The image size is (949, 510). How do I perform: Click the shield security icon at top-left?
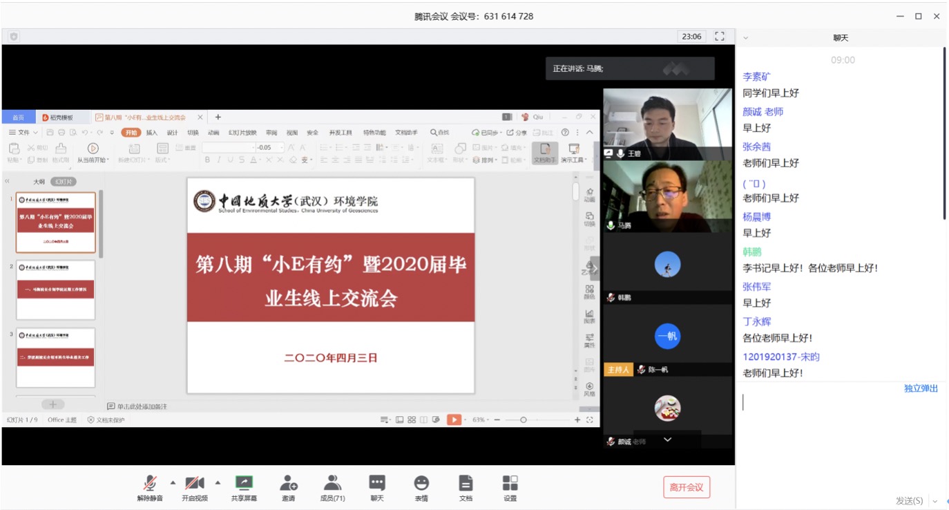[x=14, y=37]
